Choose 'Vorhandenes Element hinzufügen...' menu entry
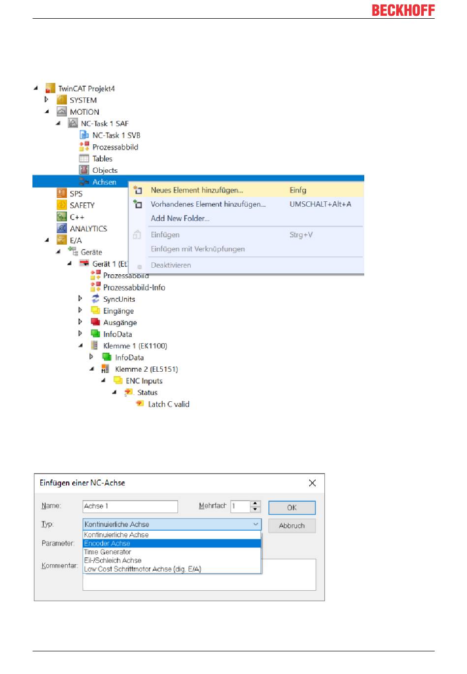The image size is (467, 674). click(x=246, y=204)
